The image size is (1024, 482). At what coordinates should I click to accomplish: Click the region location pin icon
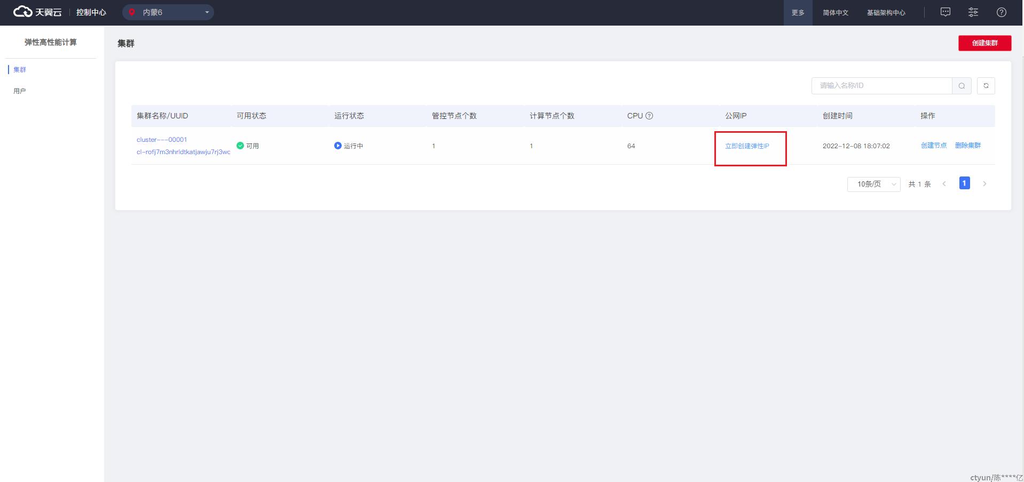(x=132, y=12)
